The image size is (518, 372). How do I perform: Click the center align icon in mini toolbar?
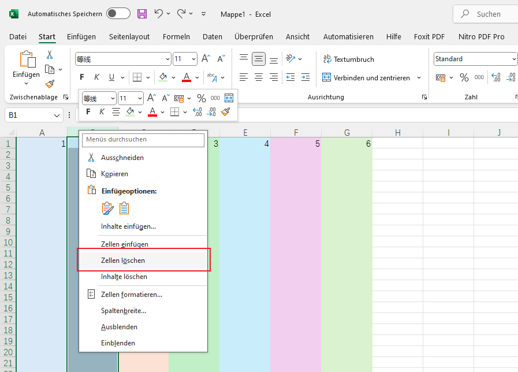(115, 112)
